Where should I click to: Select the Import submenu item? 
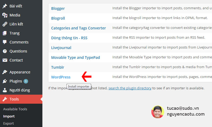click(x=9, y=116)
